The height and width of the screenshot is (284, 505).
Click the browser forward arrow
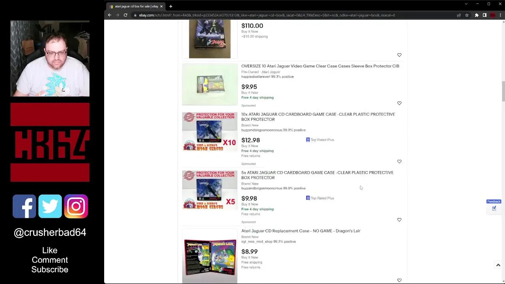point(118,15)
